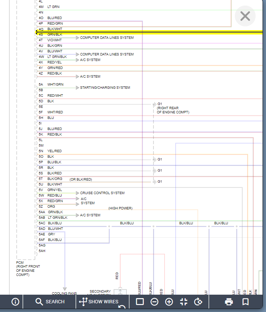Open the diagram info icon
266x312 pixels.
[15, 302]
